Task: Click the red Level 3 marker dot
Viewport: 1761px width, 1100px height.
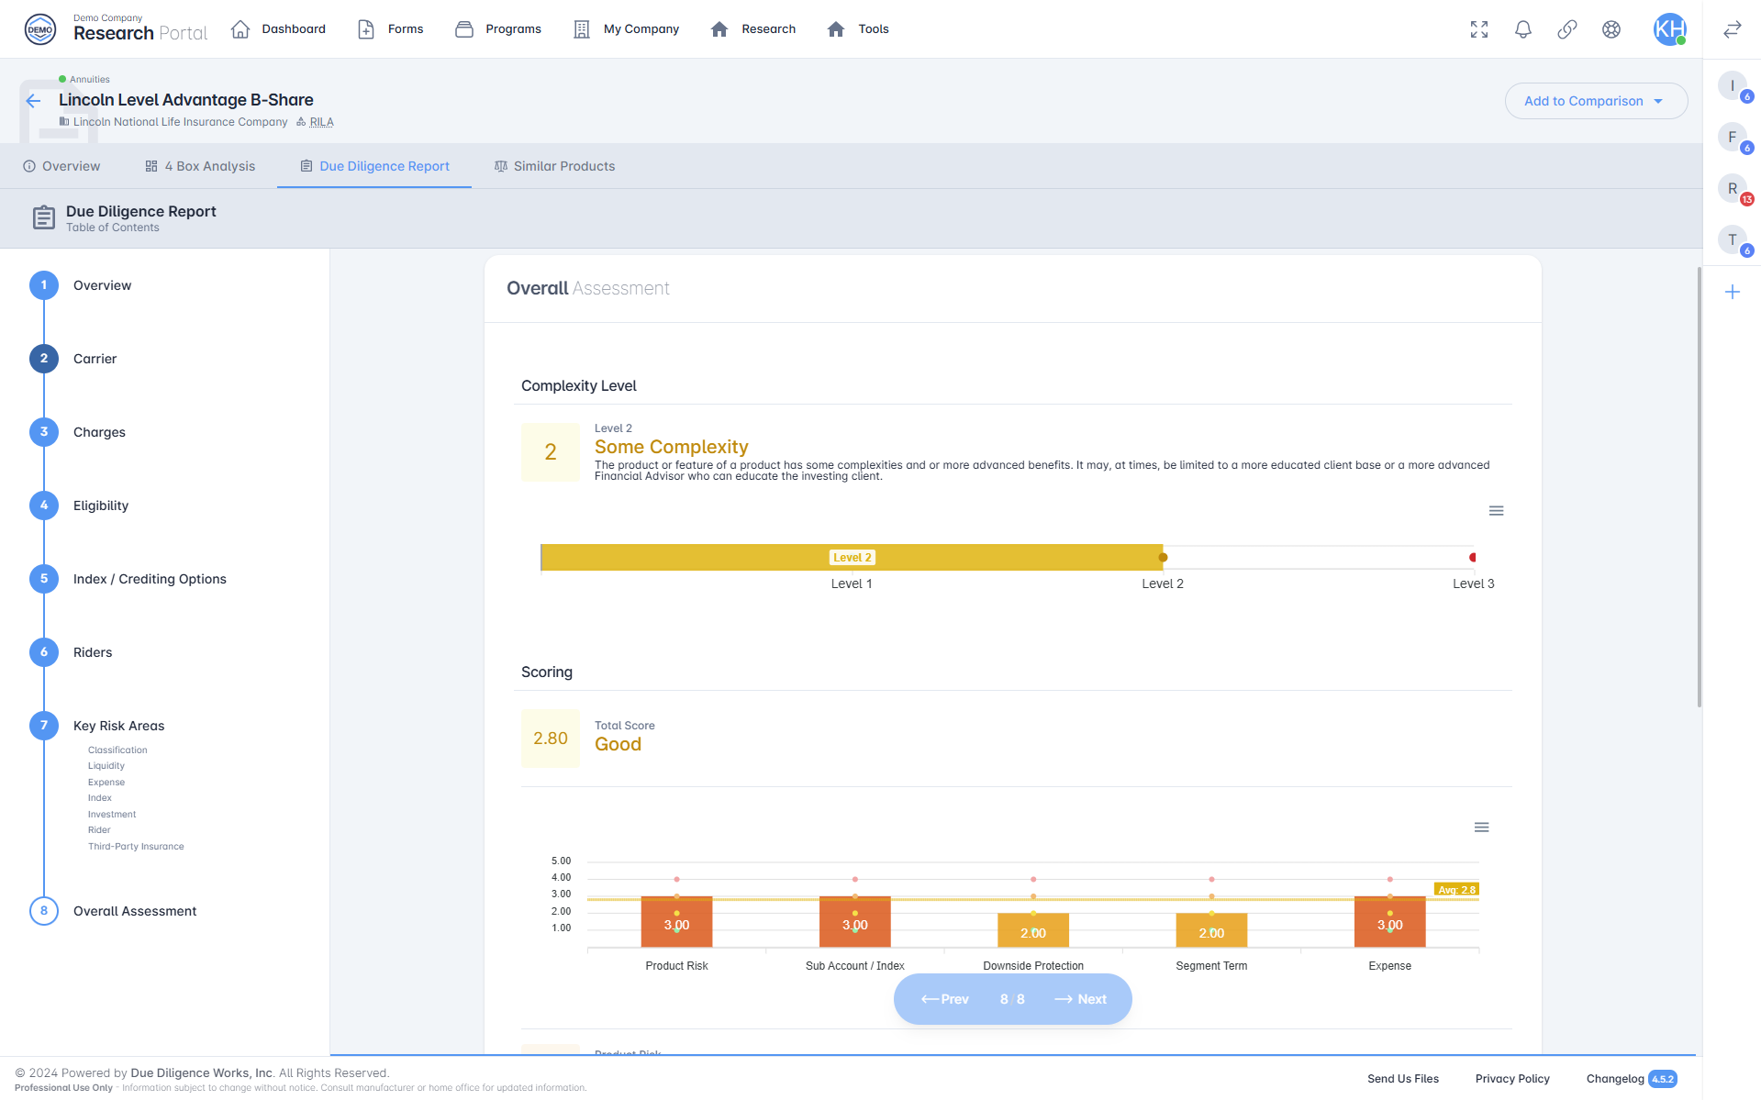Action: pos(1473,558)
